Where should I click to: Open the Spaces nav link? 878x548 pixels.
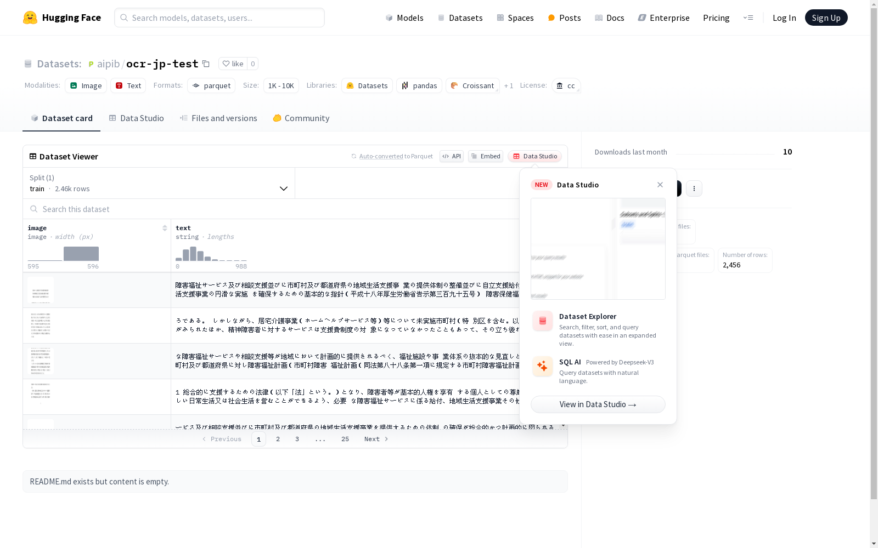[x=515, y=18]
